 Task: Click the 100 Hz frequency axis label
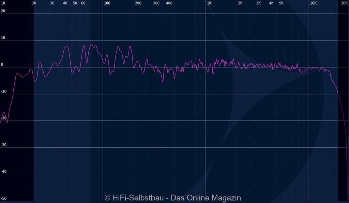click(x=107, y=3)
